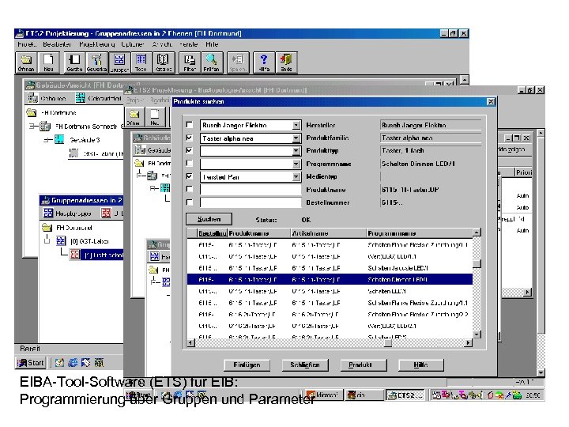Click the results list scroll-right arrow
The height and width of the screenshot is (427, 569).
tap(469, 342)
